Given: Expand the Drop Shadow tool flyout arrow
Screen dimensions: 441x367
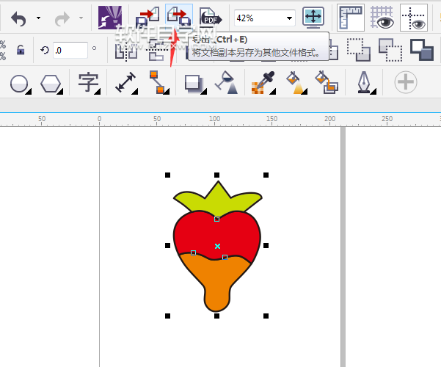Looking at the screenshot, I should pyautogui.click(x=205, y=92).
